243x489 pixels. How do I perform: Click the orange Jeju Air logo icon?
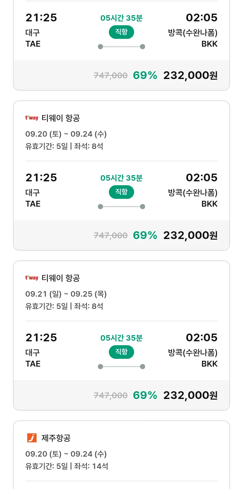click(32, 438)
